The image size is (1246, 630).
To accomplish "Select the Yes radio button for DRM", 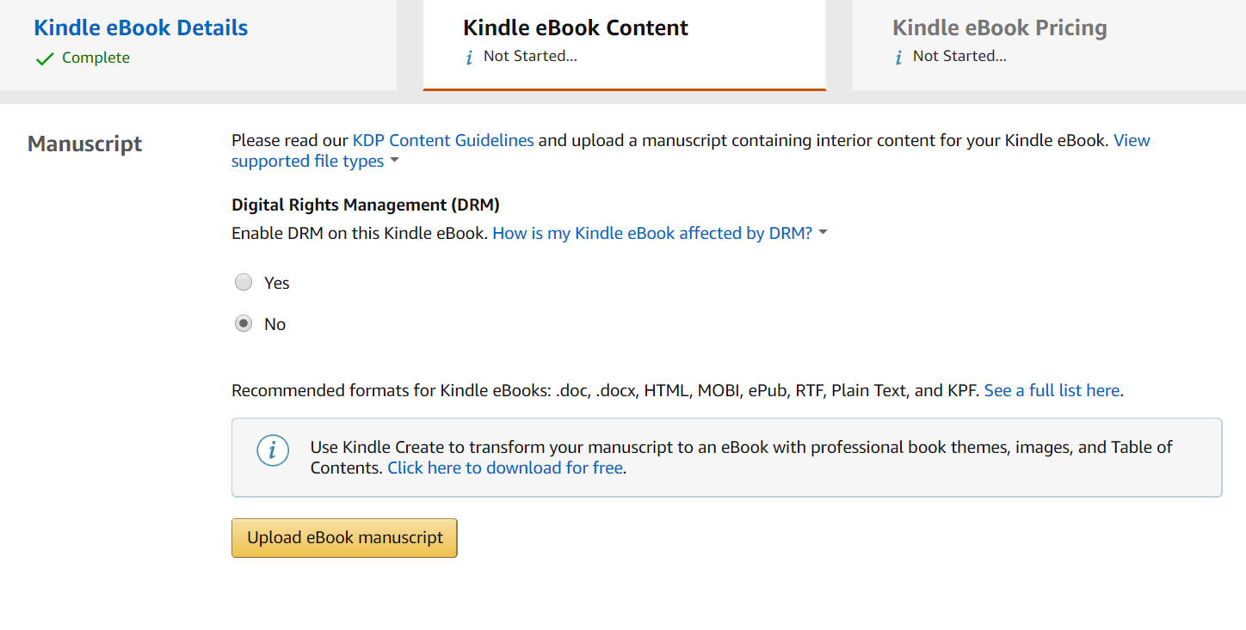I will [244, 283].
